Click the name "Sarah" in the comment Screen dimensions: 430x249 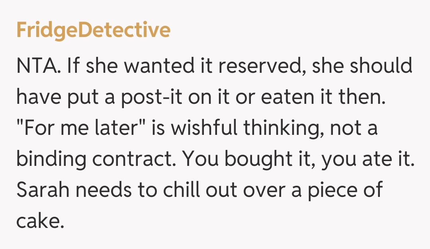click(42, 191)
